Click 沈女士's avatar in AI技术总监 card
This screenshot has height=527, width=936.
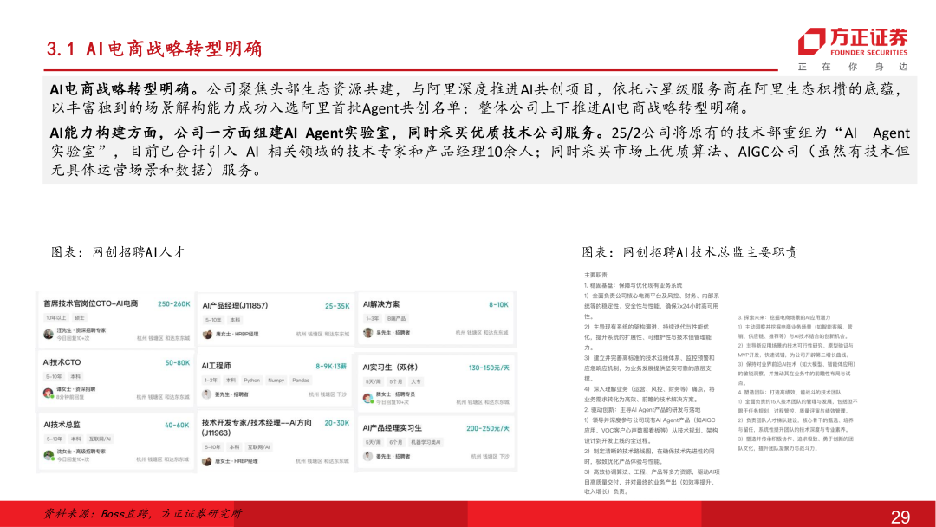coord(49,455)
